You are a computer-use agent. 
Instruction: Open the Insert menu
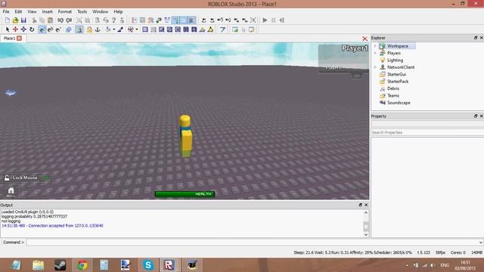point(47,12)
